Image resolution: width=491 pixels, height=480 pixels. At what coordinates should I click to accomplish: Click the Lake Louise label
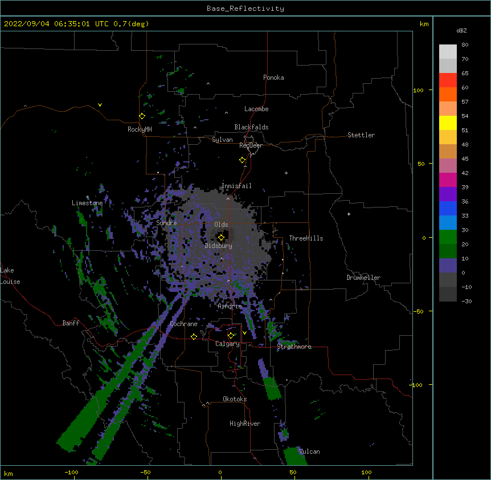[x=10, y=276]
